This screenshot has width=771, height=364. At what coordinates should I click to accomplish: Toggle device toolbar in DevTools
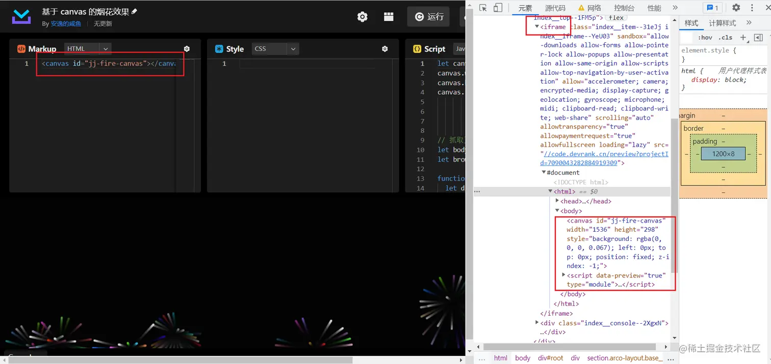coord(498,8)
